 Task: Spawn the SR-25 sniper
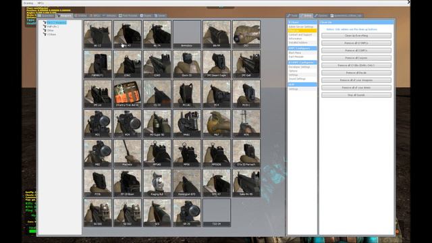pos(187,213)
